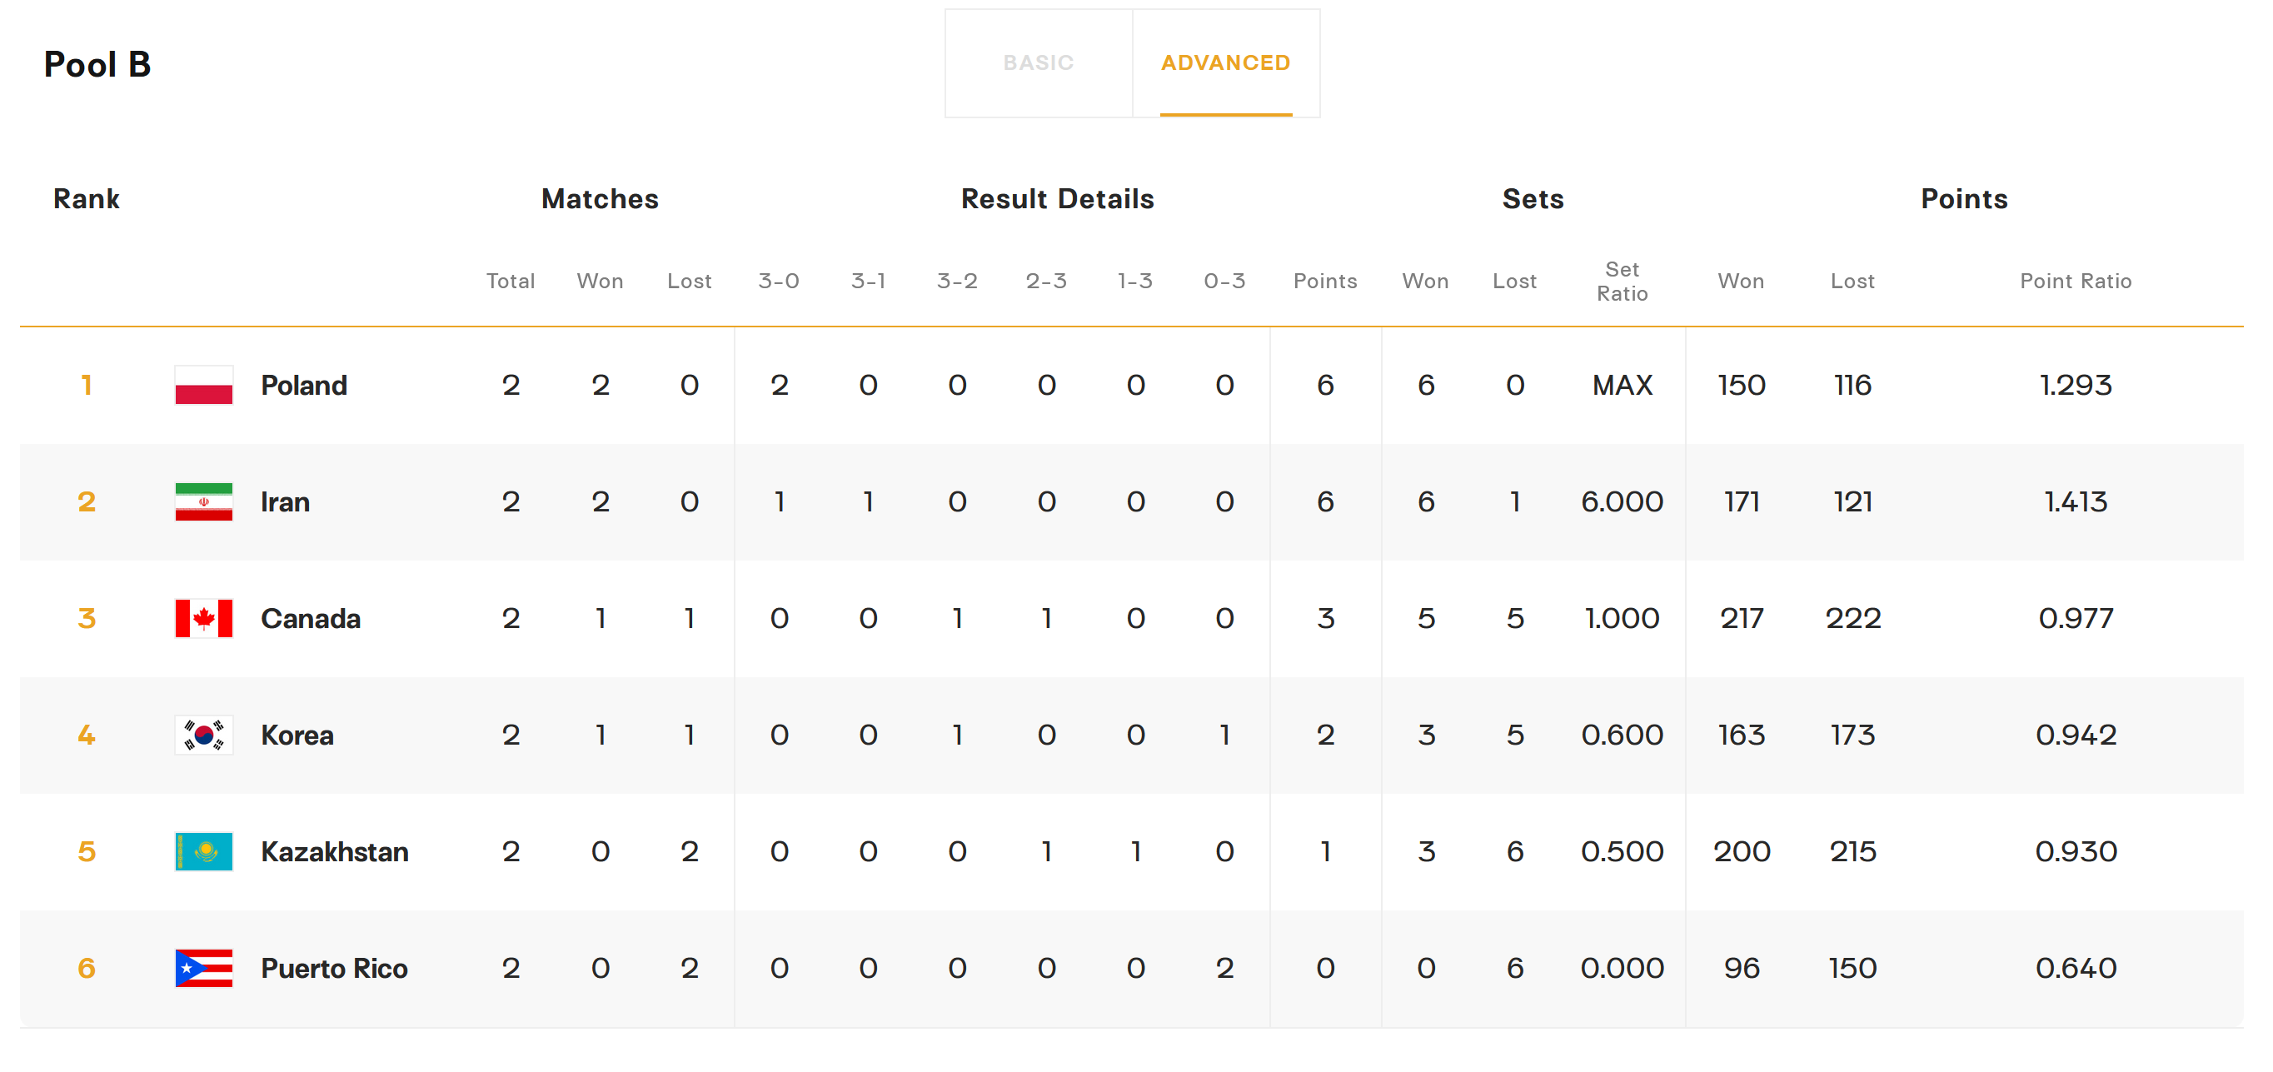Select the ADVANCED tab

pyautogui.click(x=1225, y=62)
